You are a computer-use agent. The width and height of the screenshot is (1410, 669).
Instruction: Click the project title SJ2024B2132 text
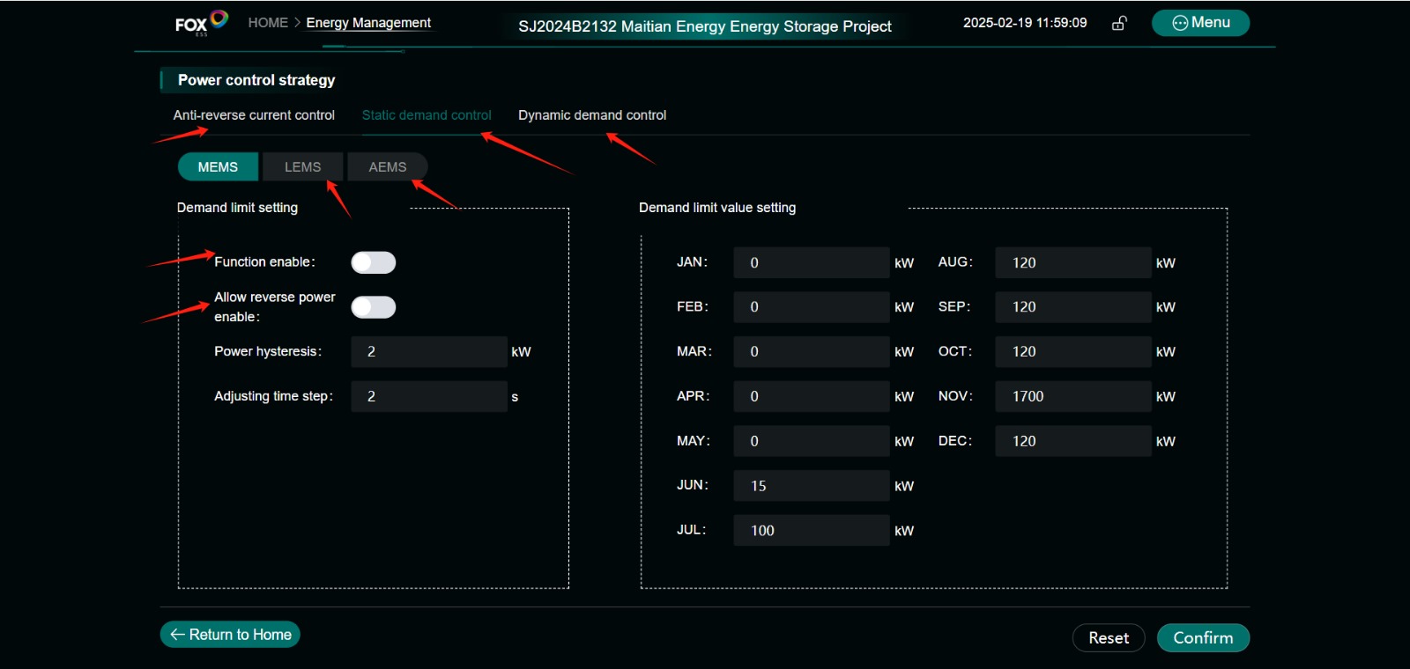tap(705, 26)
